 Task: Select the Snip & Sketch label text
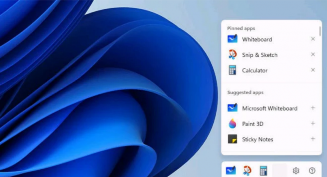[x=260, y=55]
